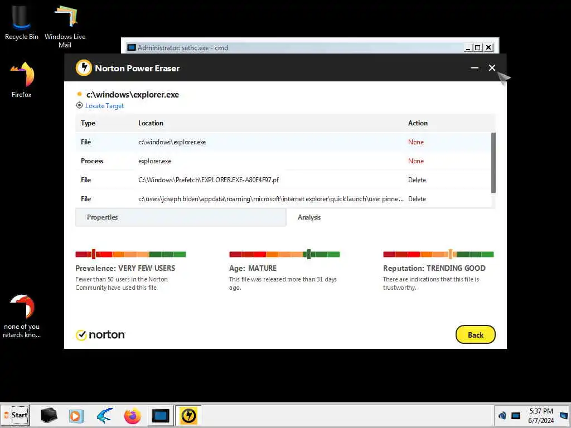The image size is (571, 428).
Task: Open the clock showing 5:37 PM
Action: tap(541, 416)
